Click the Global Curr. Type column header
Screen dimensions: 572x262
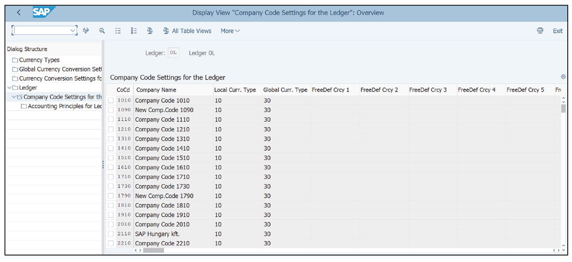(286, 90)
